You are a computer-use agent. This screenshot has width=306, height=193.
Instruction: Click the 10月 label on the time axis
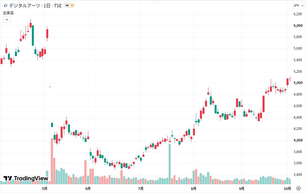click(x=287, y=188)
